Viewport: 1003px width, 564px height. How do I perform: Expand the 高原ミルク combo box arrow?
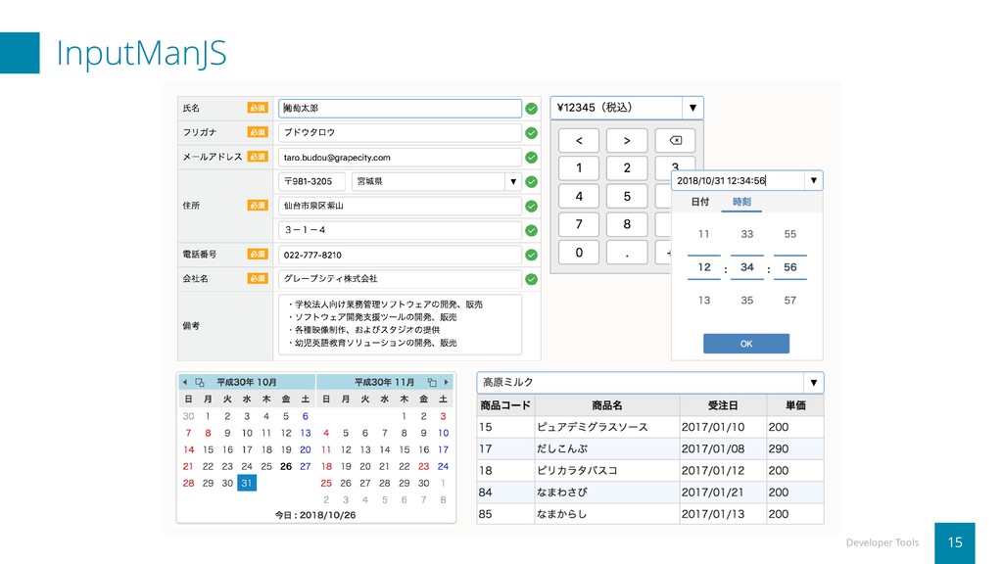point(813,383)
